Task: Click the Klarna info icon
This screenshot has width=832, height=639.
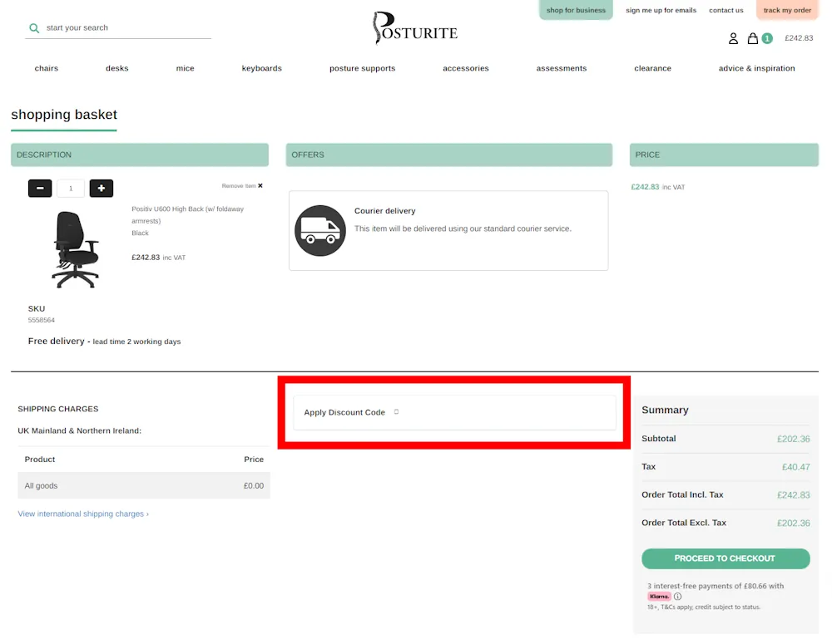Action: pyautogui.click(x=677, y=596)
